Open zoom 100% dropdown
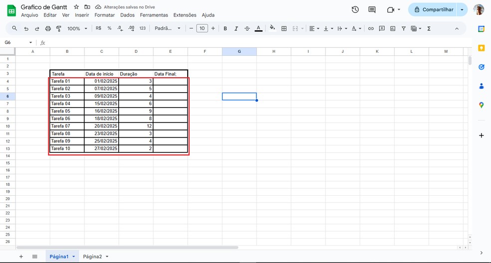This screenshot has height=263, width=491. pyautogui.click(x=77, y=28)
